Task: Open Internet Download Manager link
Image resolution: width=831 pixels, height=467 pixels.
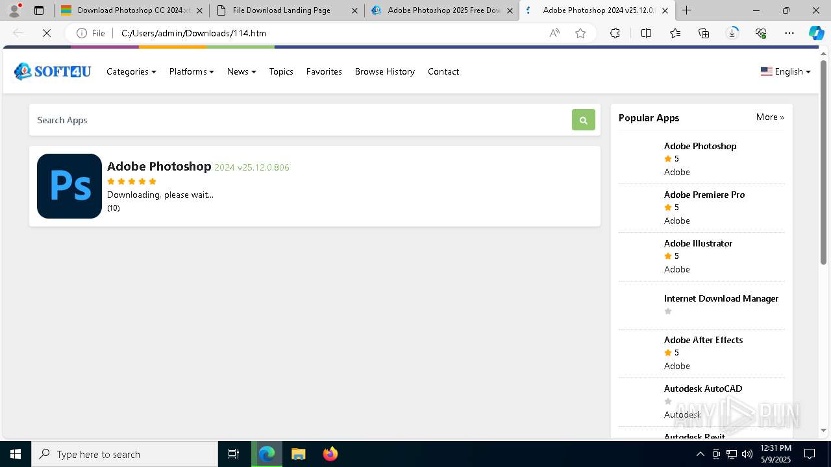Action: tap(721, 298)
